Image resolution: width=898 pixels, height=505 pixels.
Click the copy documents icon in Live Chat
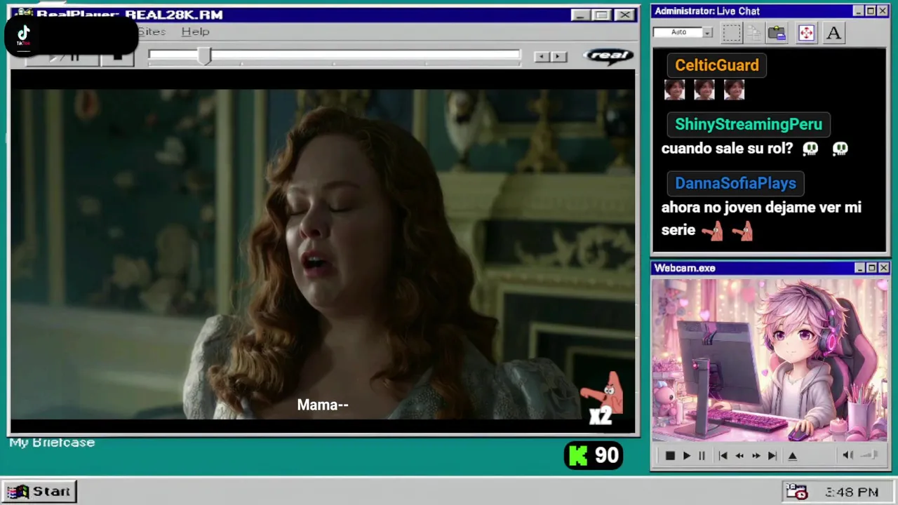[754, 32]
